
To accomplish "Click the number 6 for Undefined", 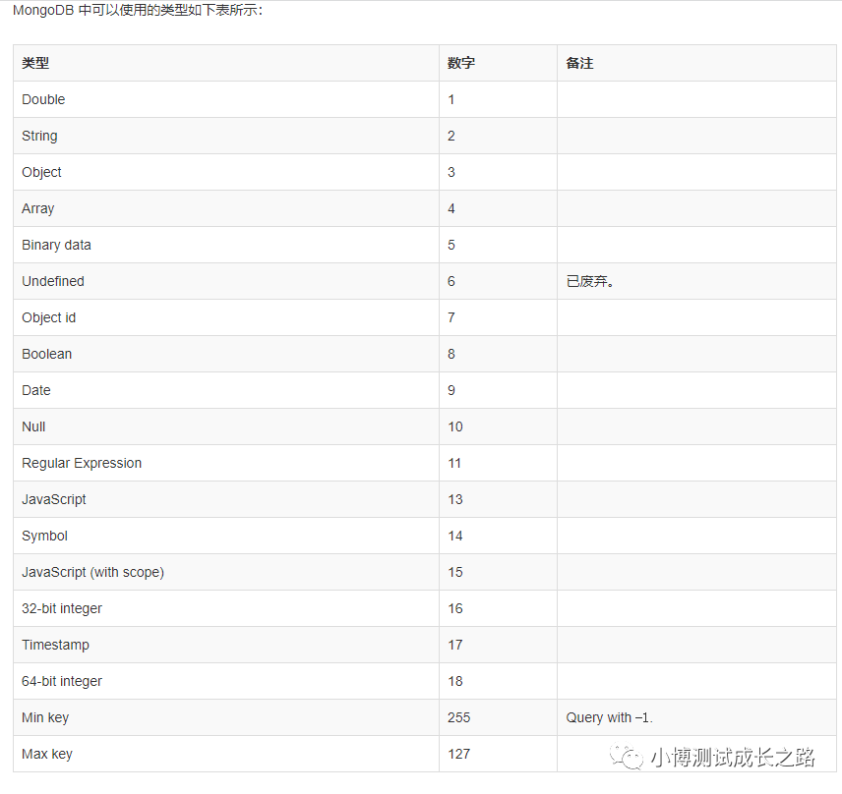I will pos(451,281).
